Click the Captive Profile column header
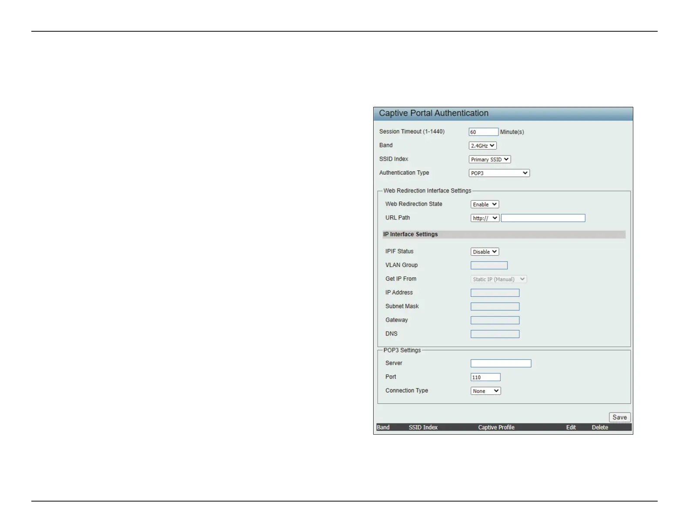Screen dimensions: 689x532 tap(496, 427)
